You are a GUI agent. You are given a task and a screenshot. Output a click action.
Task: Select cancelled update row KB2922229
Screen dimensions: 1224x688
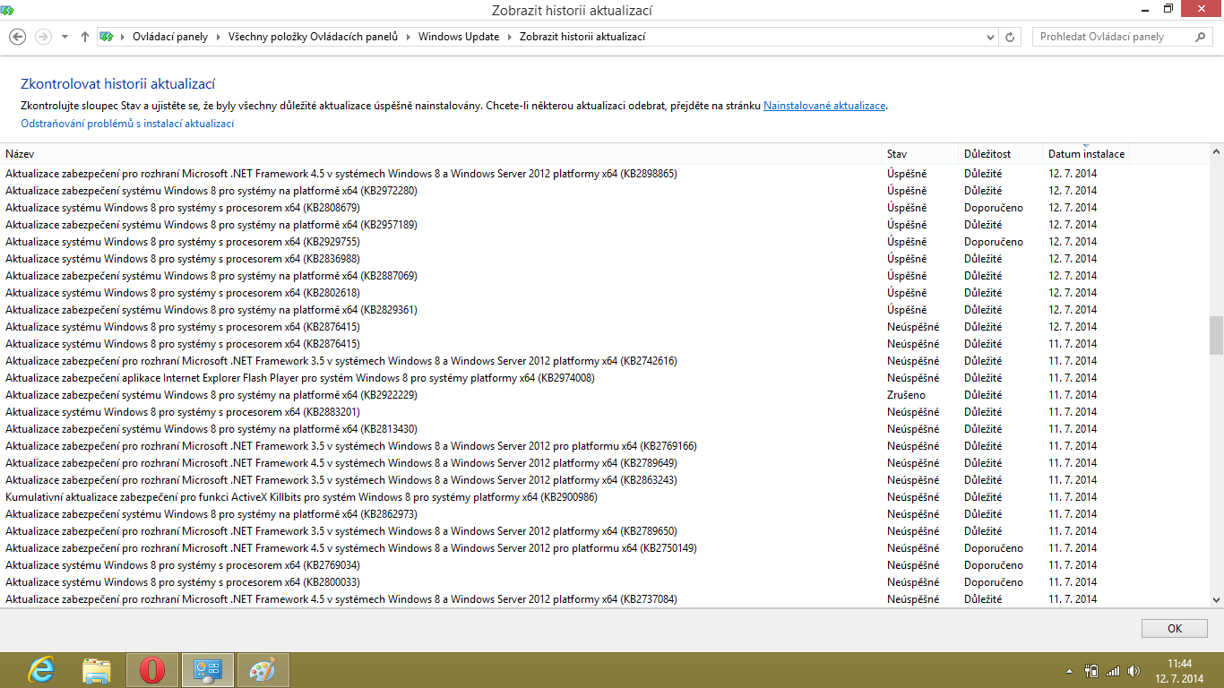point(604,395)
